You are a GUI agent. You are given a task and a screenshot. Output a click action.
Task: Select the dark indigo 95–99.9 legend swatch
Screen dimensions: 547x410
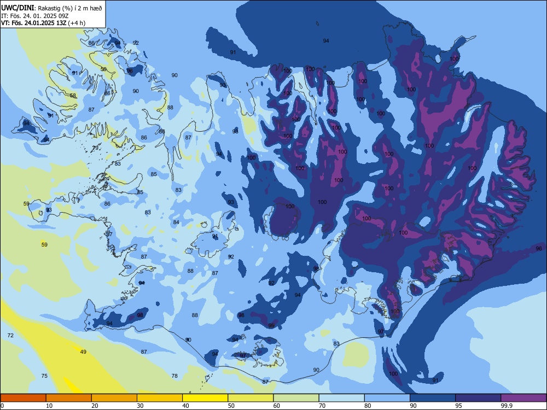(478, 398)
